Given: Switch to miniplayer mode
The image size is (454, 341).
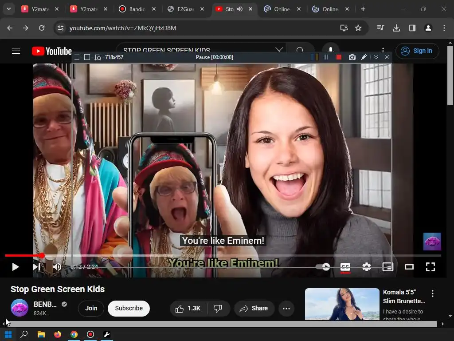Looking at the screenshot, I should click(387, 267).
